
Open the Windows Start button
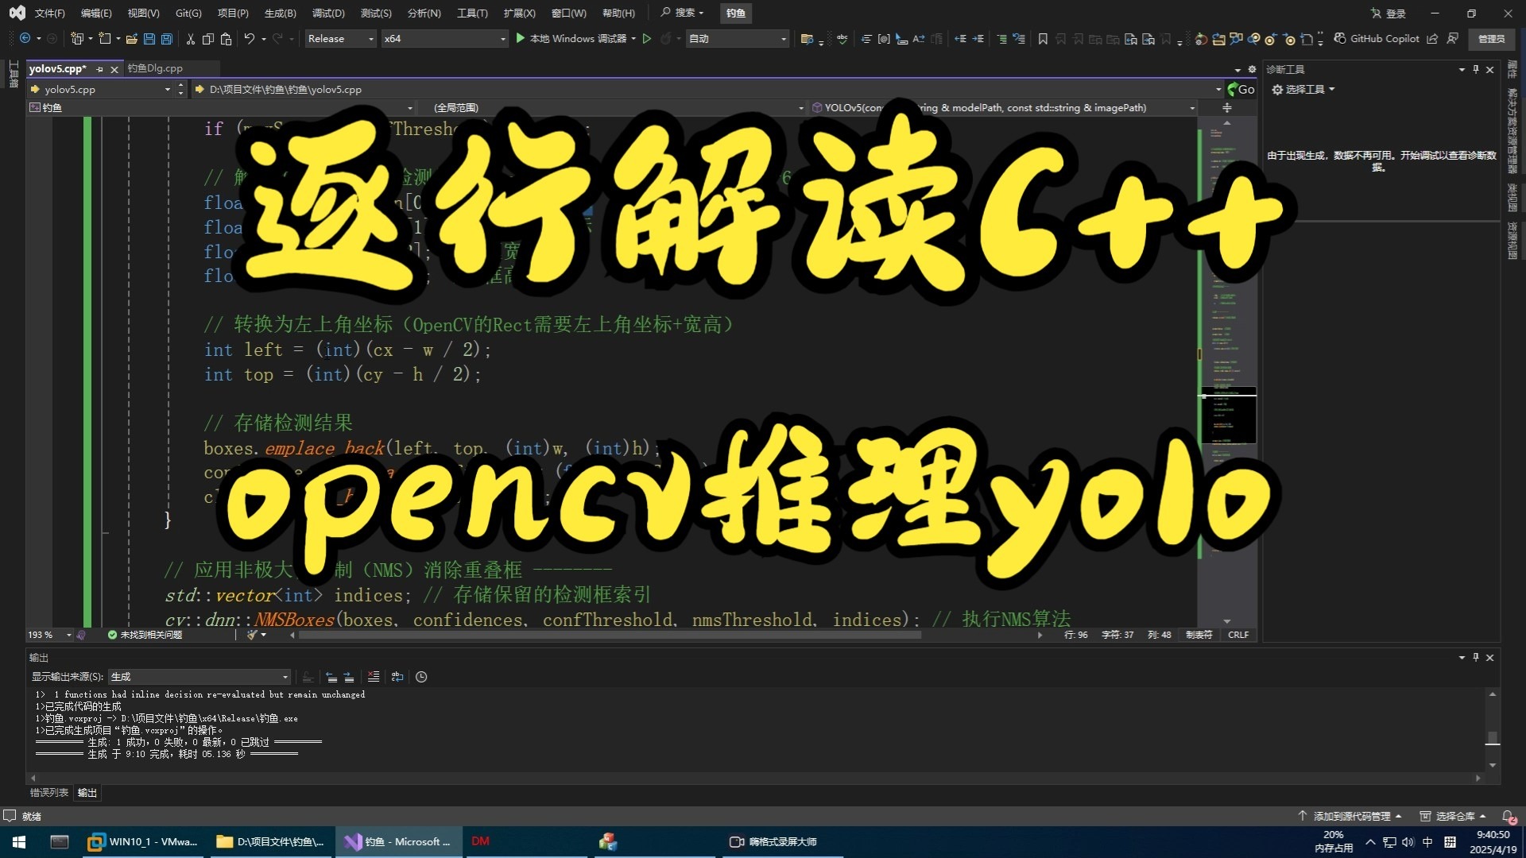click(19, 842)
